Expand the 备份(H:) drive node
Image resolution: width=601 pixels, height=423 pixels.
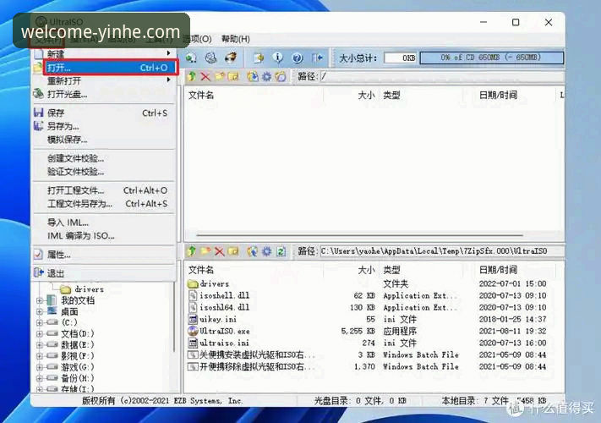coord(40,378)
